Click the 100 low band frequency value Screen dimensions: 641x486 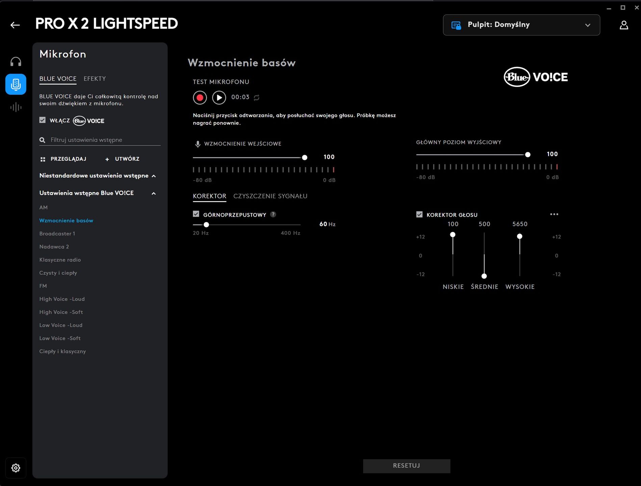[x=453, y=224]
